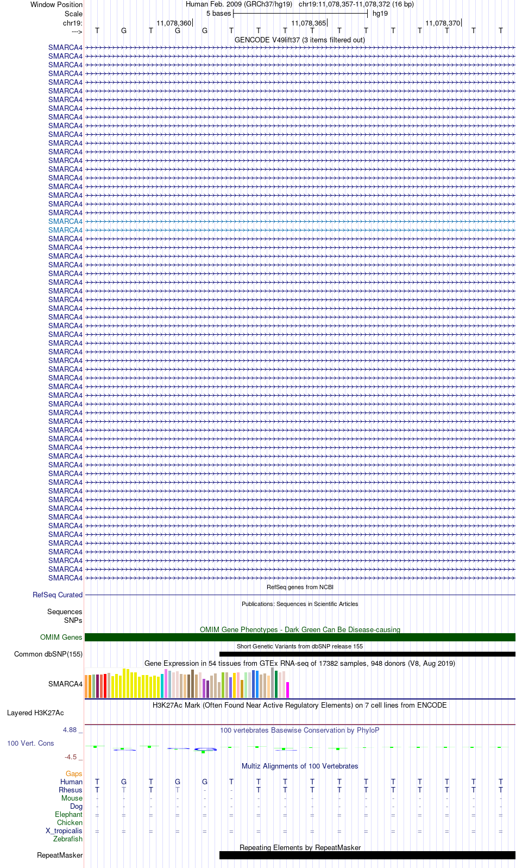The image size is (516, 868).
Task: Click the dark green OMIM gene bar
Action: point(300,637)
